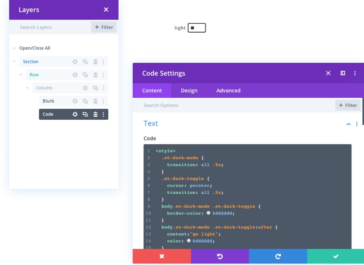The width and height of the screenshot is (364, 265).
Task: Select the Column layer label
Action: tap(44, 88)
